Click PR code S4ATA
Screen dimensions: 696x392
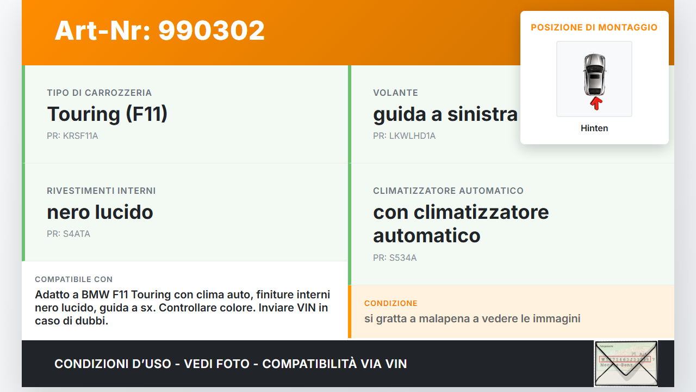[x=69, y=234]
